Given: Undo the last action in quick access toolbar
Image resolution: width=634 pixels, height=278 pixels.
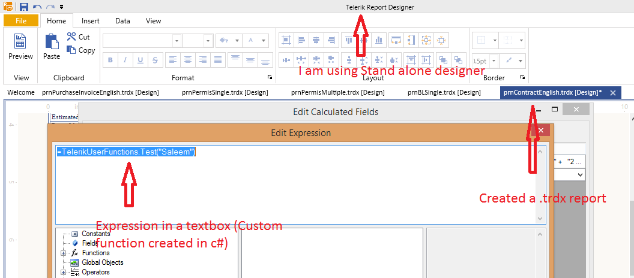Looking at the screenshot, I should click(x=37, y=7).
